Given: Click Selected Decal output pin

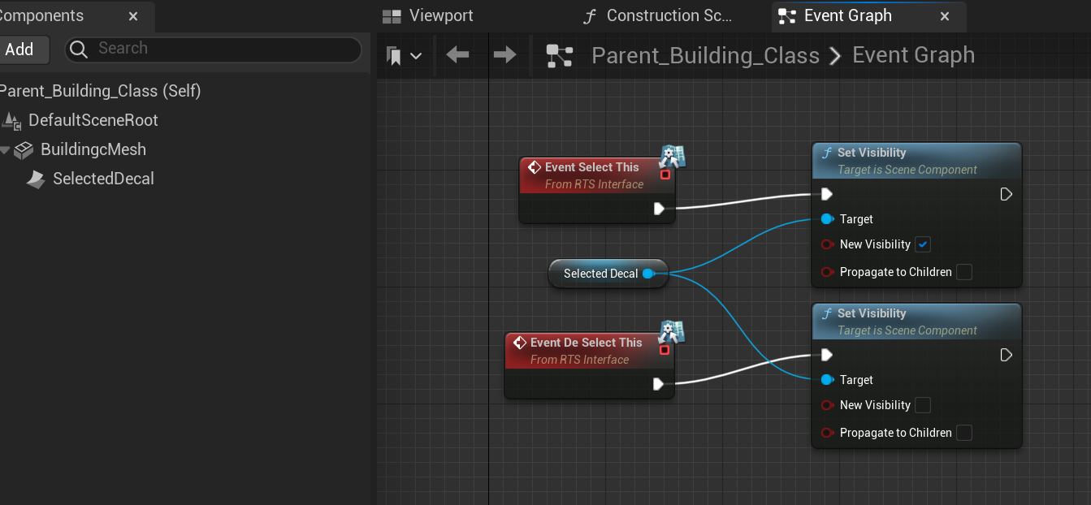Looking at the screenshot, I should click(x=648, y=274).
